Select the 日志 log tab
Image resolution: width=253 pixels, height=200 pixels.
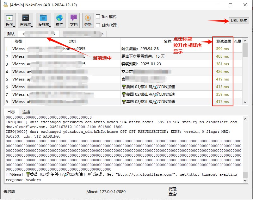11,112
